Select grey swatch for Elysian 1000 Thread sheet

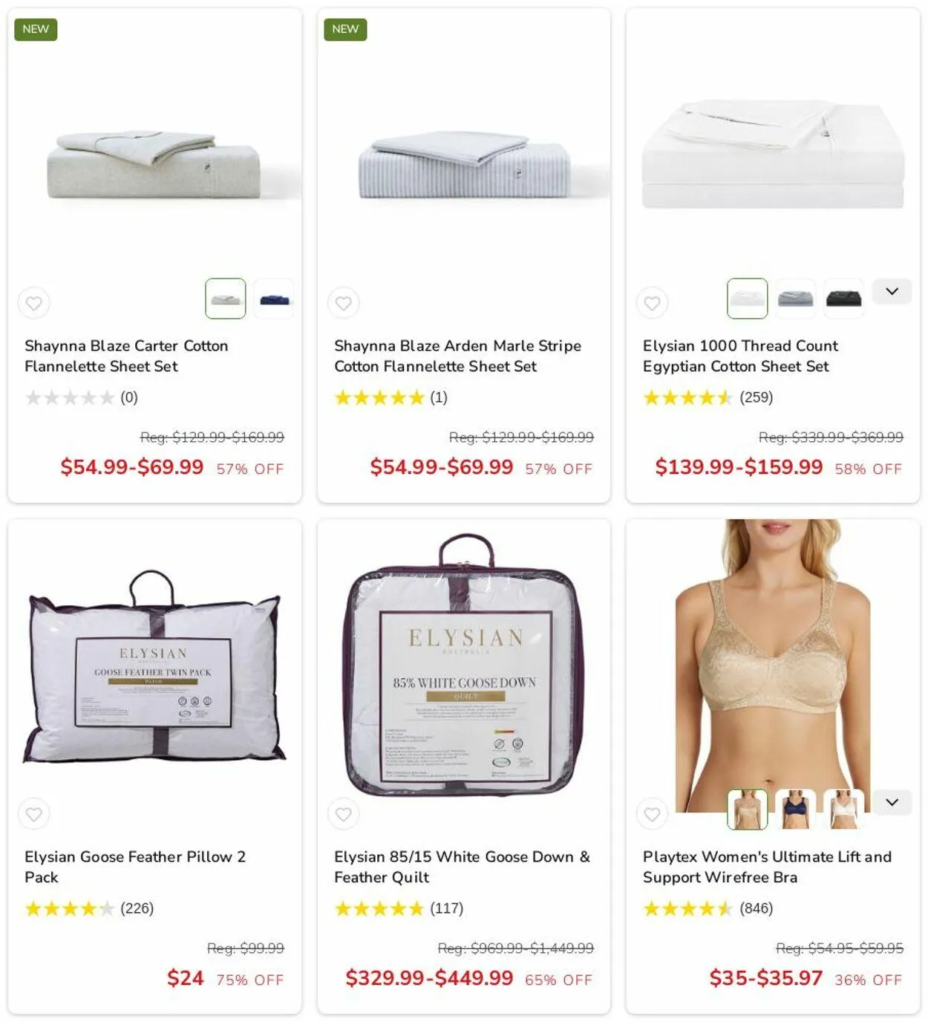click(795, 299)
